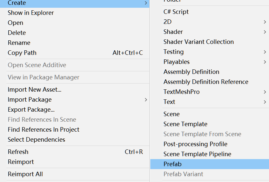This screenshot has height=182, width=269.
Task: Choose C# Script in Create submenu
Action: pyautogui.click(x=176, y=12)
